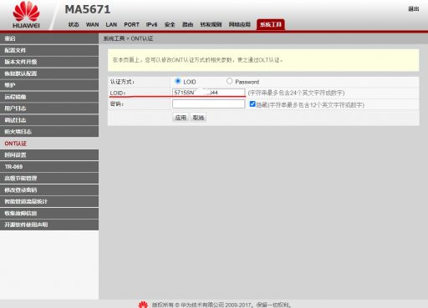Open the IPv6 tab
Screen dimensions: 428x308
point(151,24)
